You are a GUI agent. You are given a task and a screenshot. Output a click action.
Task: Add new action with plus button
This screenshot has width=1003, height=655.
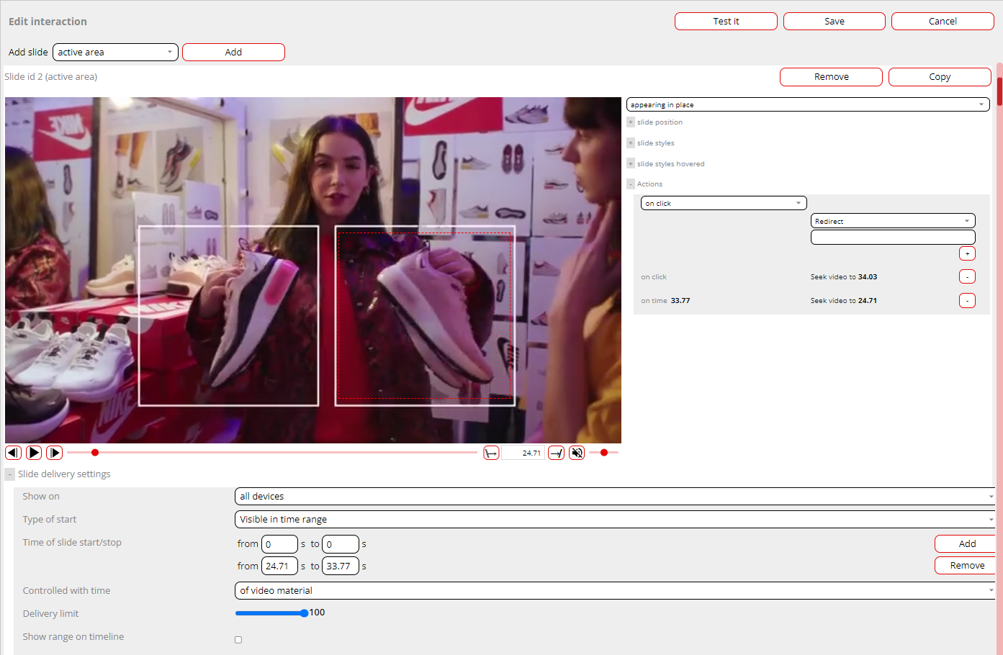click(967, 253)
